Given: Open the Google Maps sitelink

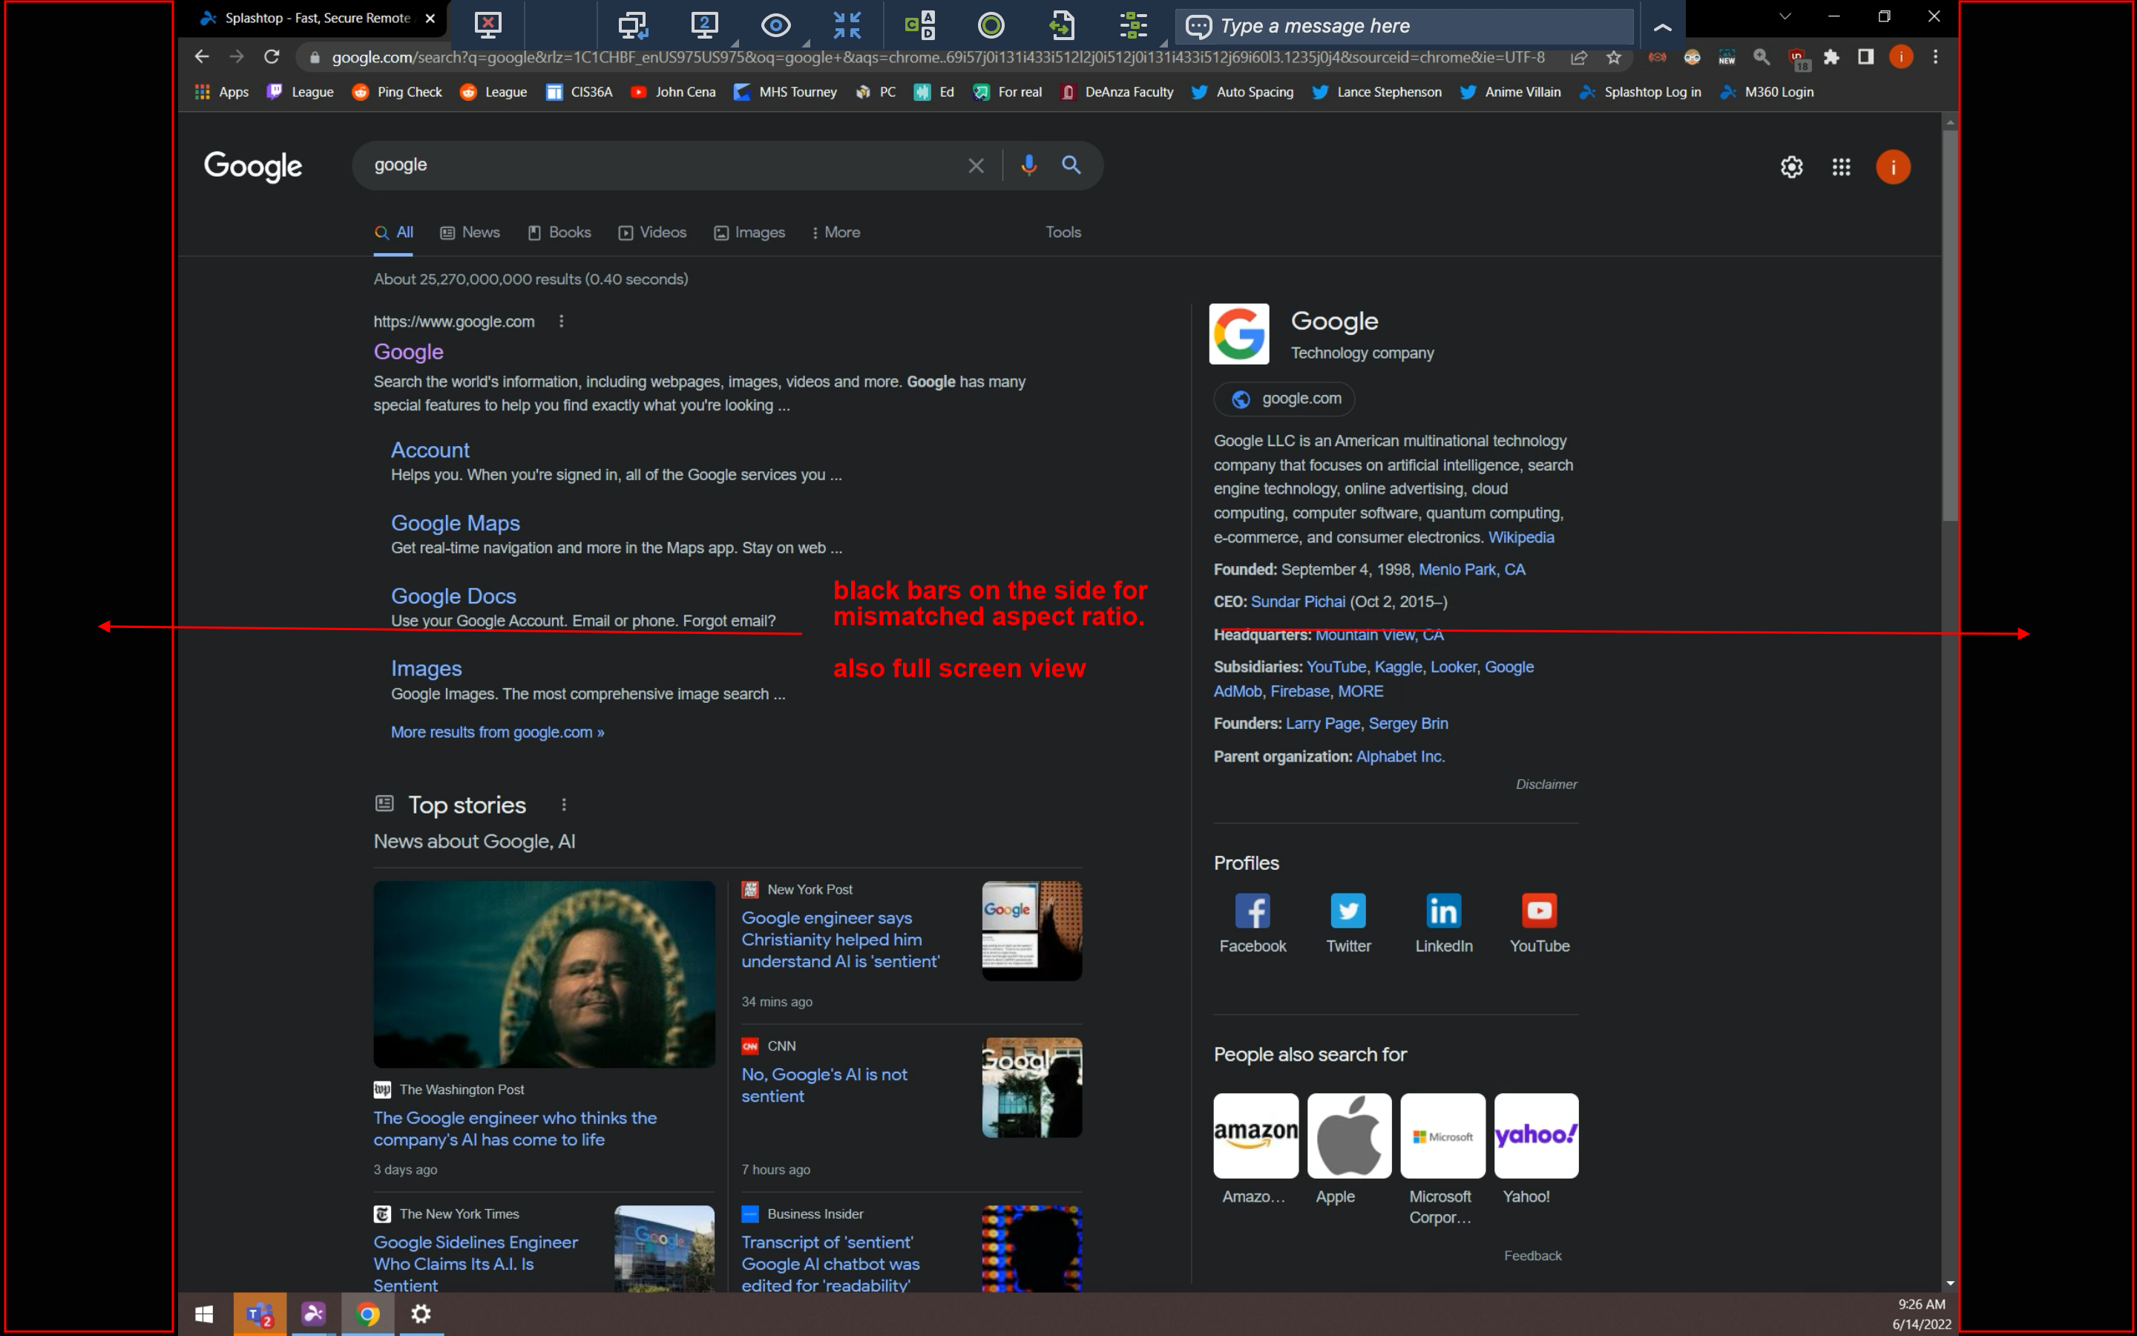Looking at the screenshot, I should coord(456,523).
